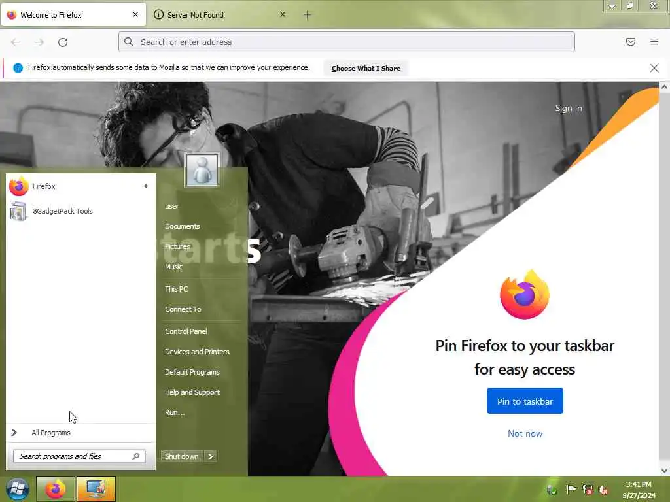This screenshot has width=670, height=502.
Task: Open Default Programs in Start menu
Action: (192, 372)
